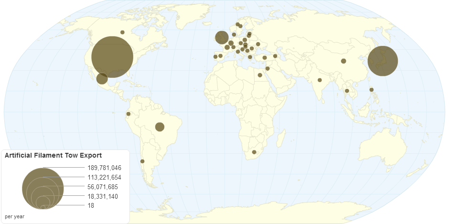Screen dimensions: 449x224
Task: Click the Artificial Filament Tow Export legend title
Action: tap(53, 156)
